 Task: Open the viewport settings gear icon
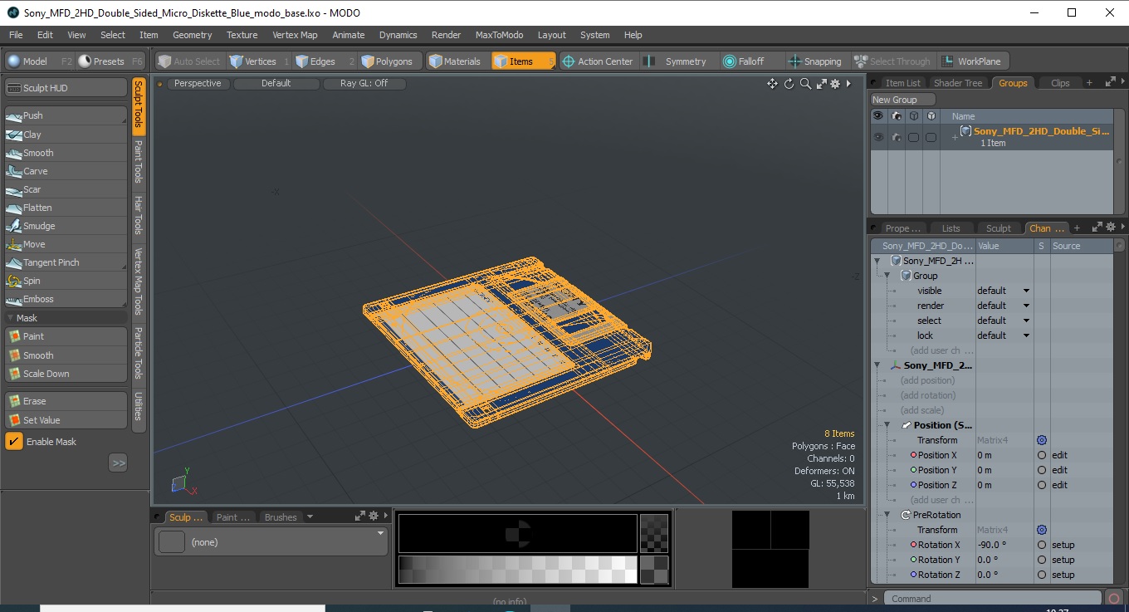coord(835,84)
